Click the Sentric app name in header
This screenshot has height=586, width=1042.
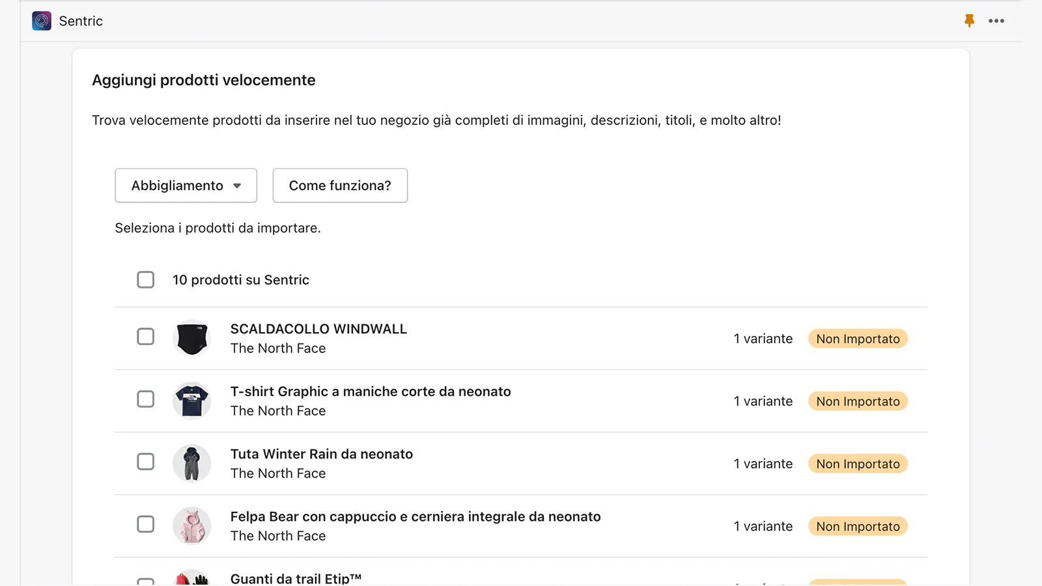pos(81,21)
